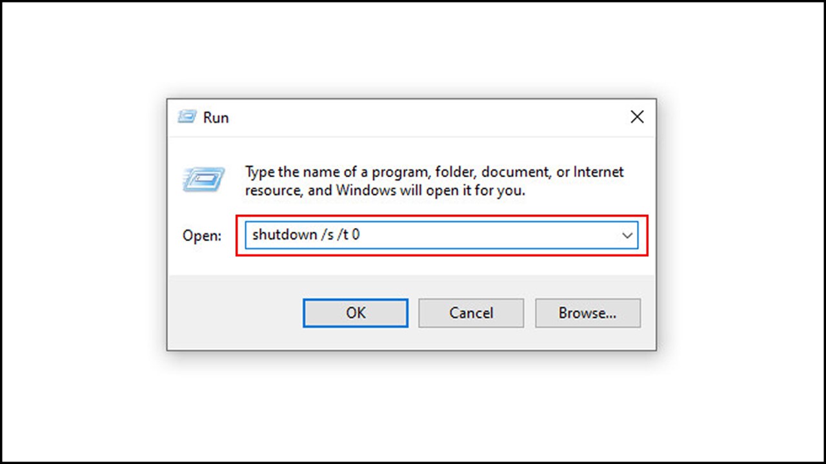Place cursor after '/t 0' text
The height and width of the screenshot is (464, 826).
pos(361,235)
